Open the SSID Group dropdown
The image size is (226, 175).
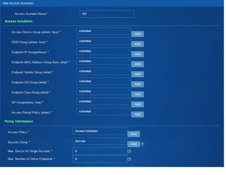[104, 41]
